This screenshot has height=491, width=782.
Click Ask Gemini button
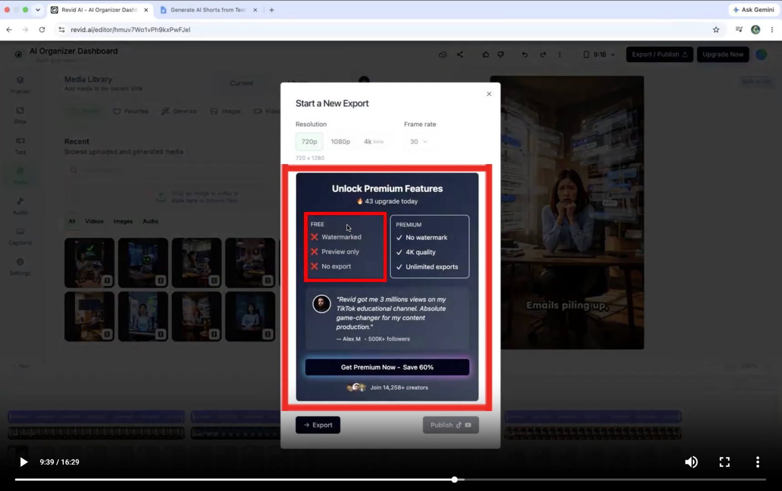point(753,10)
